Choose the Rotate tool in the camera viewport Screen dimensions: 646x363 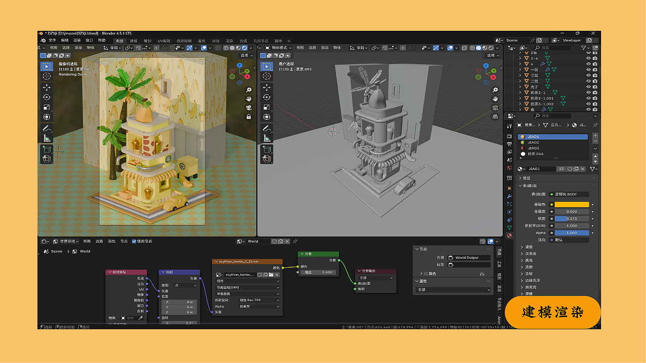click(46, 97)
